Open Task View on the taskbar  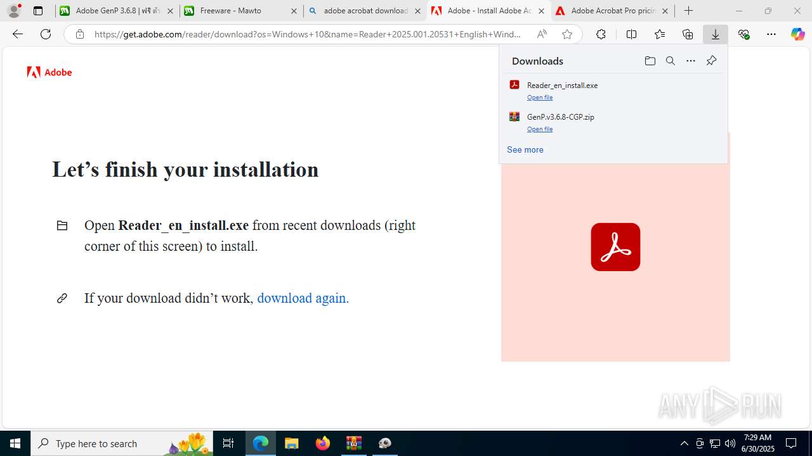click(x=228, y=443)
